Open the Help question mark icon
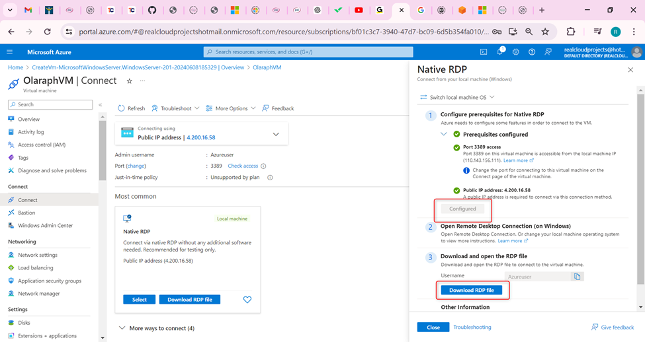Image resolution: width=645 pixels, height=342 pixels. tap(532, 52)
